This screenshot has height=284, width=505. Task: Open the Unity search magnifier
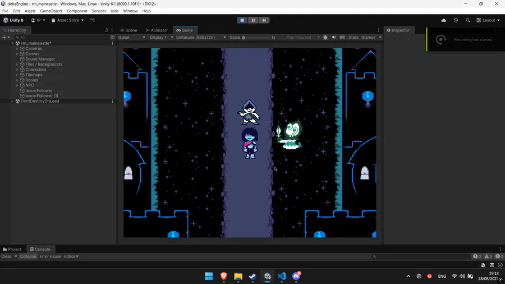coord(467,20)
